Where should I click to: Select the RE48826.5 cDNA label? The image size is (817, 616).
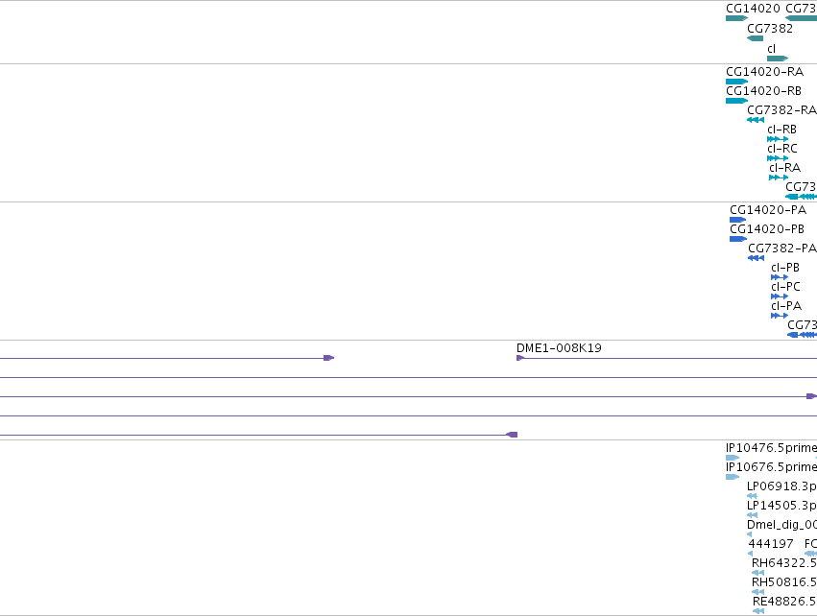coord(784,602)
